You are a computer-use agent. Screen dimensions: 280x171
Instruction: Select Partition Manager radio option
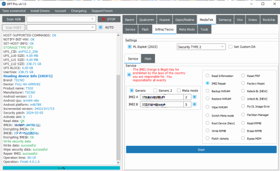coord(243,115)
